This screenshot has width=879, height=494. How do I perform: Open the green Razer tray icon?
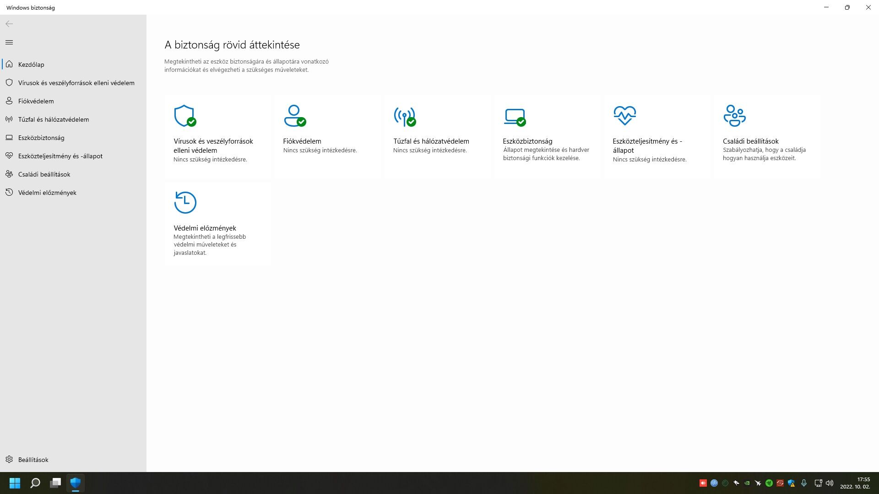click(x=769, y=483)
